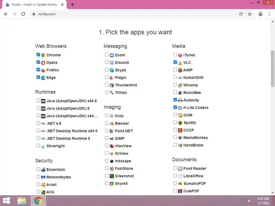Click the Chrome app icon in Web Browsers
The width and height of the screenshot is (275, 206).
[x=43, y=55]
